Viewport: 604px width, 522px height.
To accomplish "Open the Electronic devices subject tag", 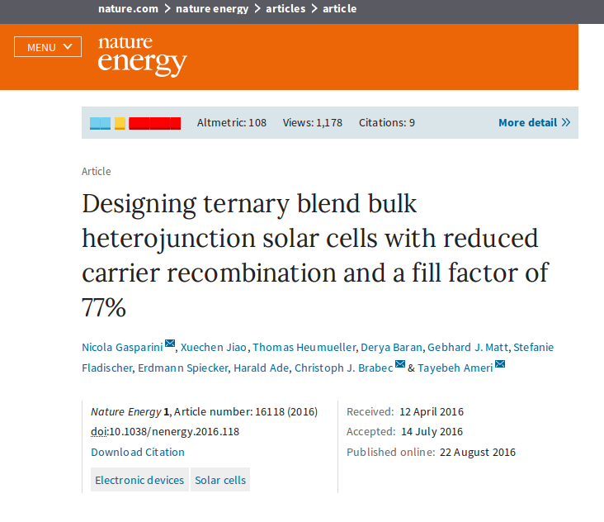I will 139,480.
